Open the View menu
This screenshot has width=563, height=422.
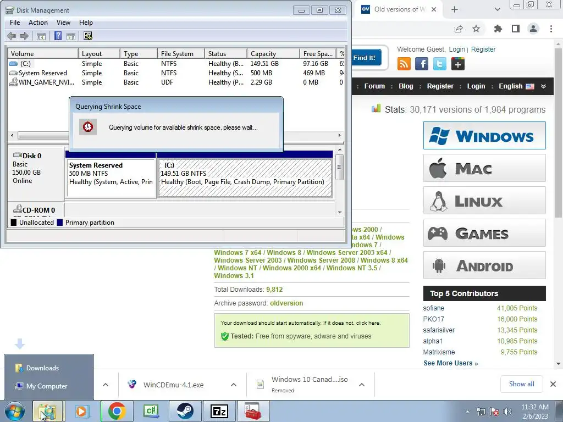tap(63, 22)
